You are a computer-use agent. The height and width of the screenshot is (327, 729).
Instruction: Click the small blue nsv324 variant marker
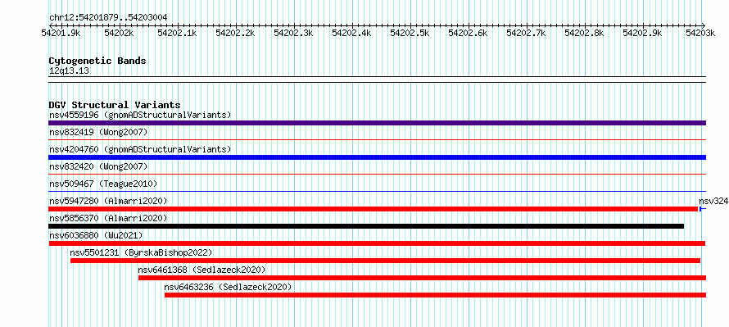click(x=703, y=209)
